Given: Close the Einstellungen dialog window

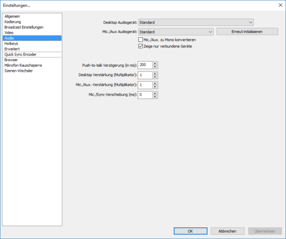Looking at the screenshot, I should (281, 5).
